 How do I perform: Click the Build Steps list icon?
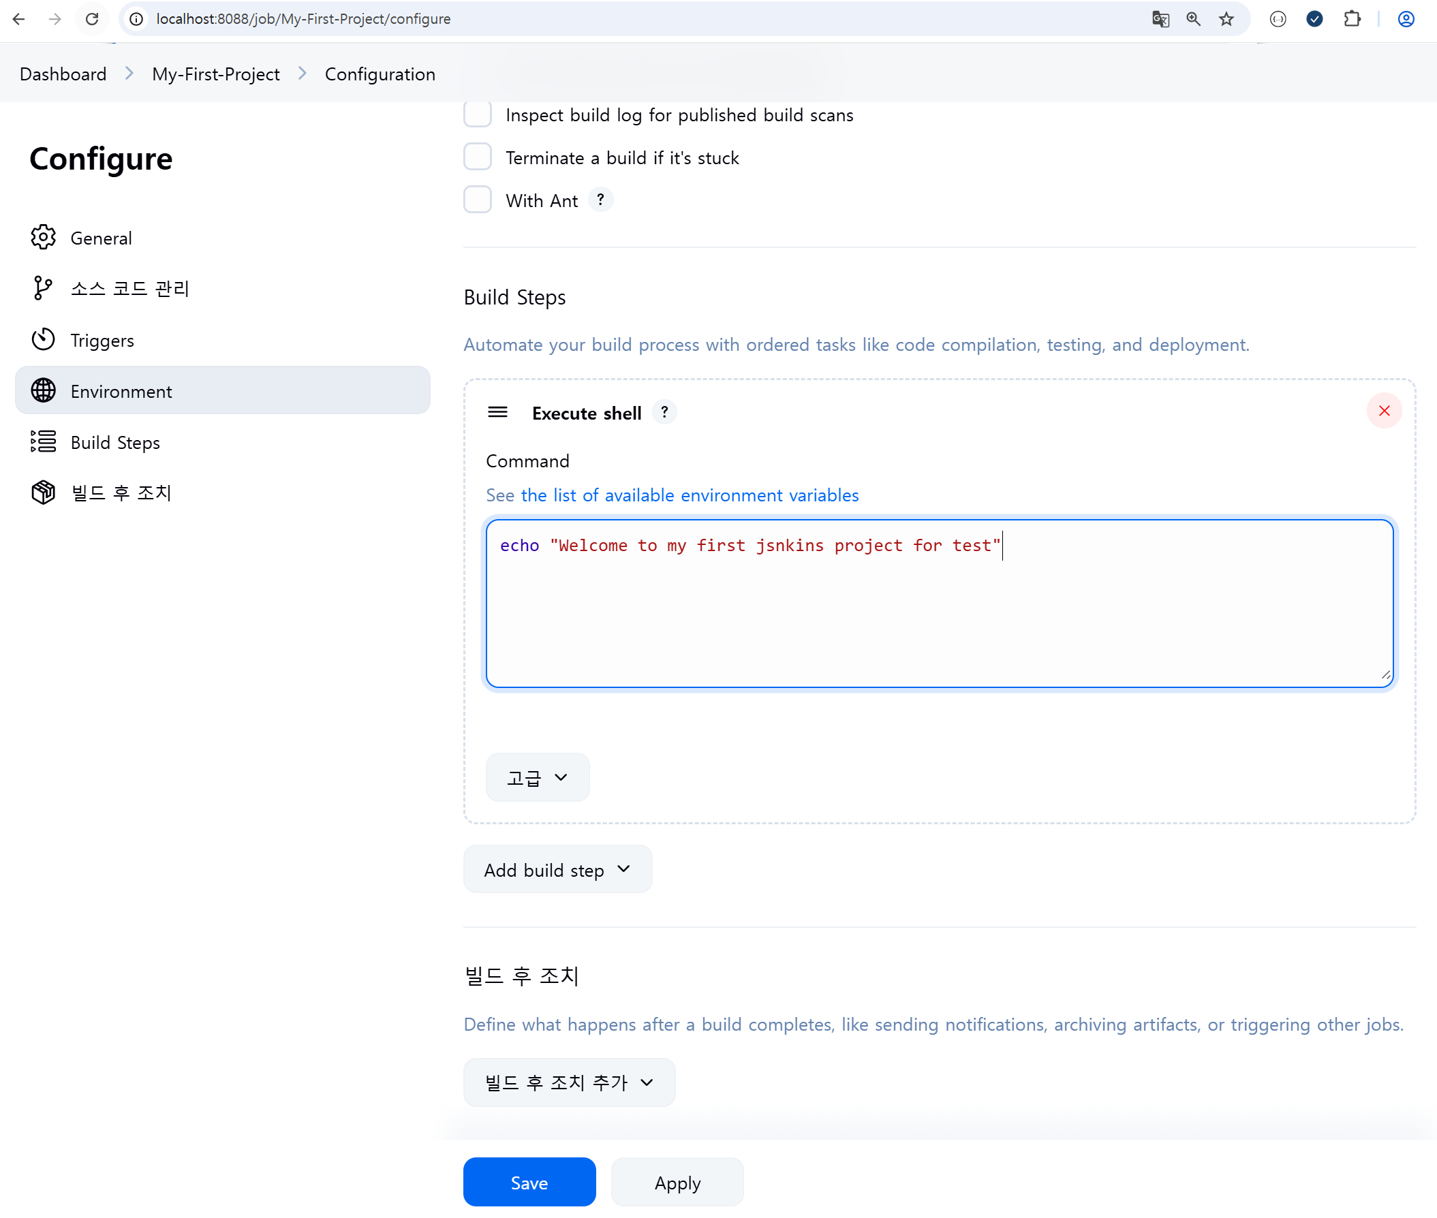(x=43, y=442)
